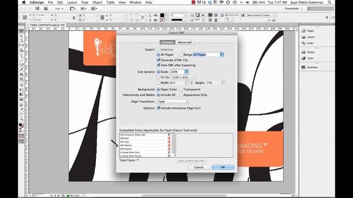Open the Essentials workspace switcher
Viewport: 353px width, 198px height.
(293, 9)
